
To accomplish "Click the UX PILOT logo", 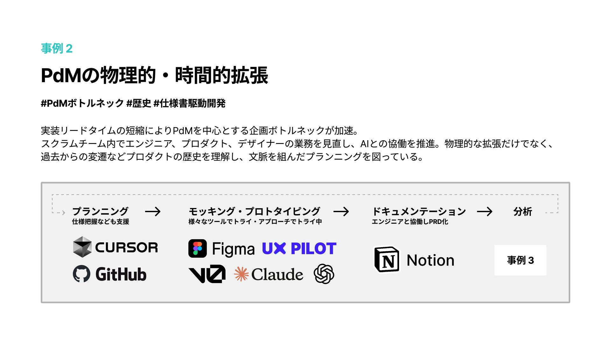I will click(x=299, y=248).
